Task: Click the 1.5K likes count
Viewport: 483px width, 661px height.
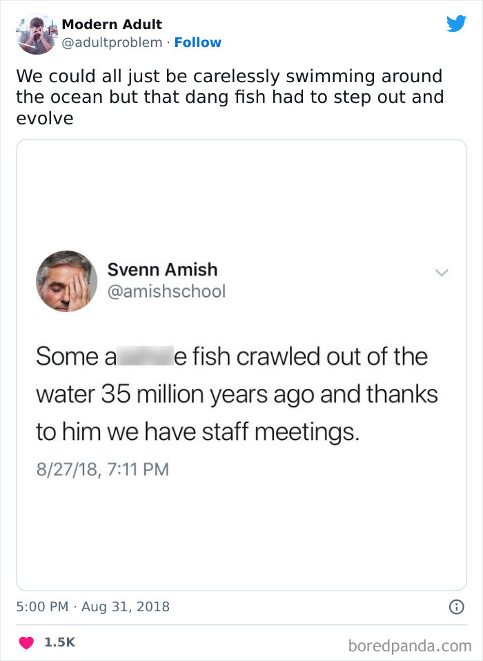Action: coord(59,642)
